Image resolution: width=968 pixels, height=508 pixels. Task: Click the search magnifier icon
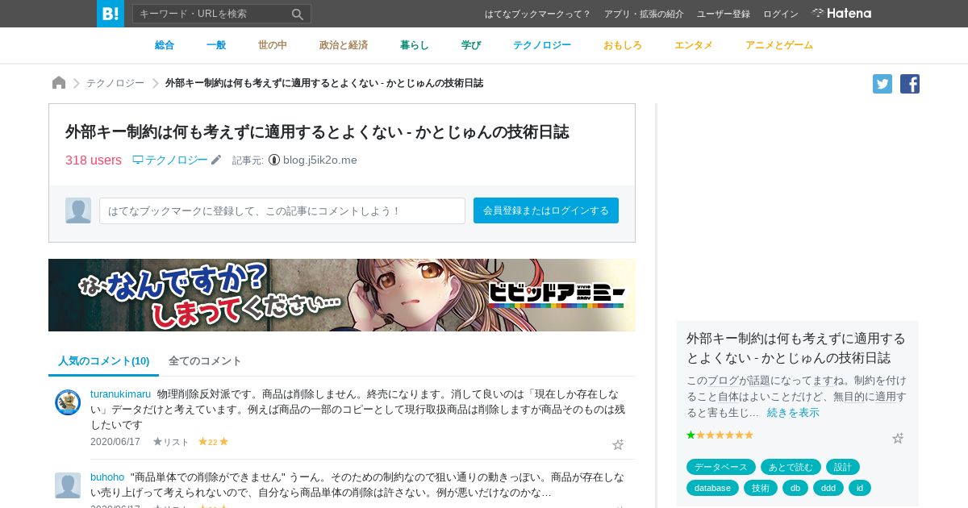pos(298,14)
